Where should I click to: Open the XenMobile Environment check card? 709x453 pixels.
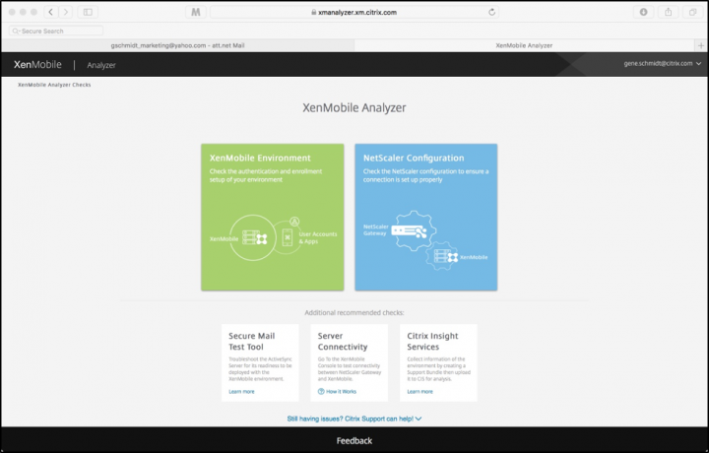tap(273, 217)
